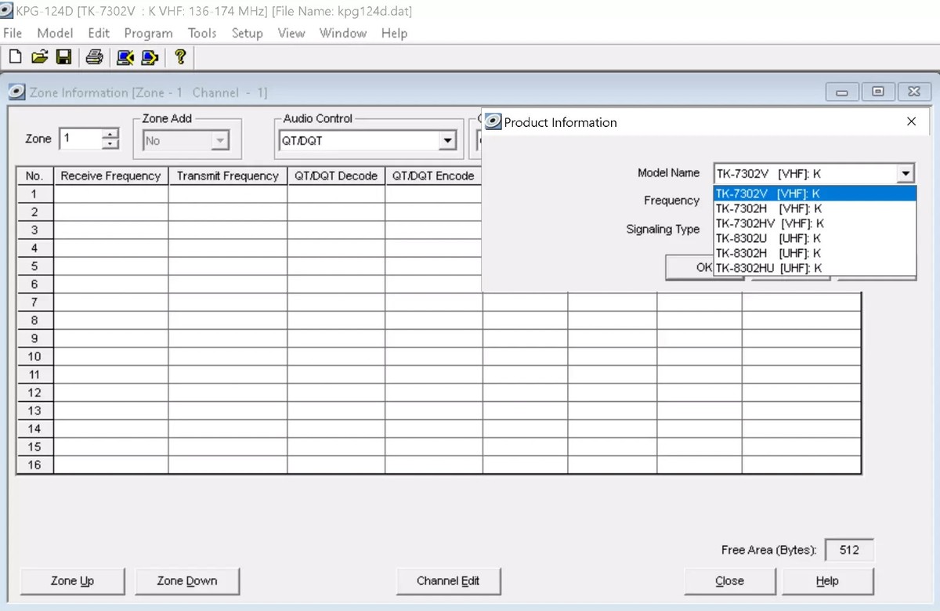The height and width of the screenshot is (611, 940).
Task: Print with the printer toolbar icon
Action: (94, 57)
